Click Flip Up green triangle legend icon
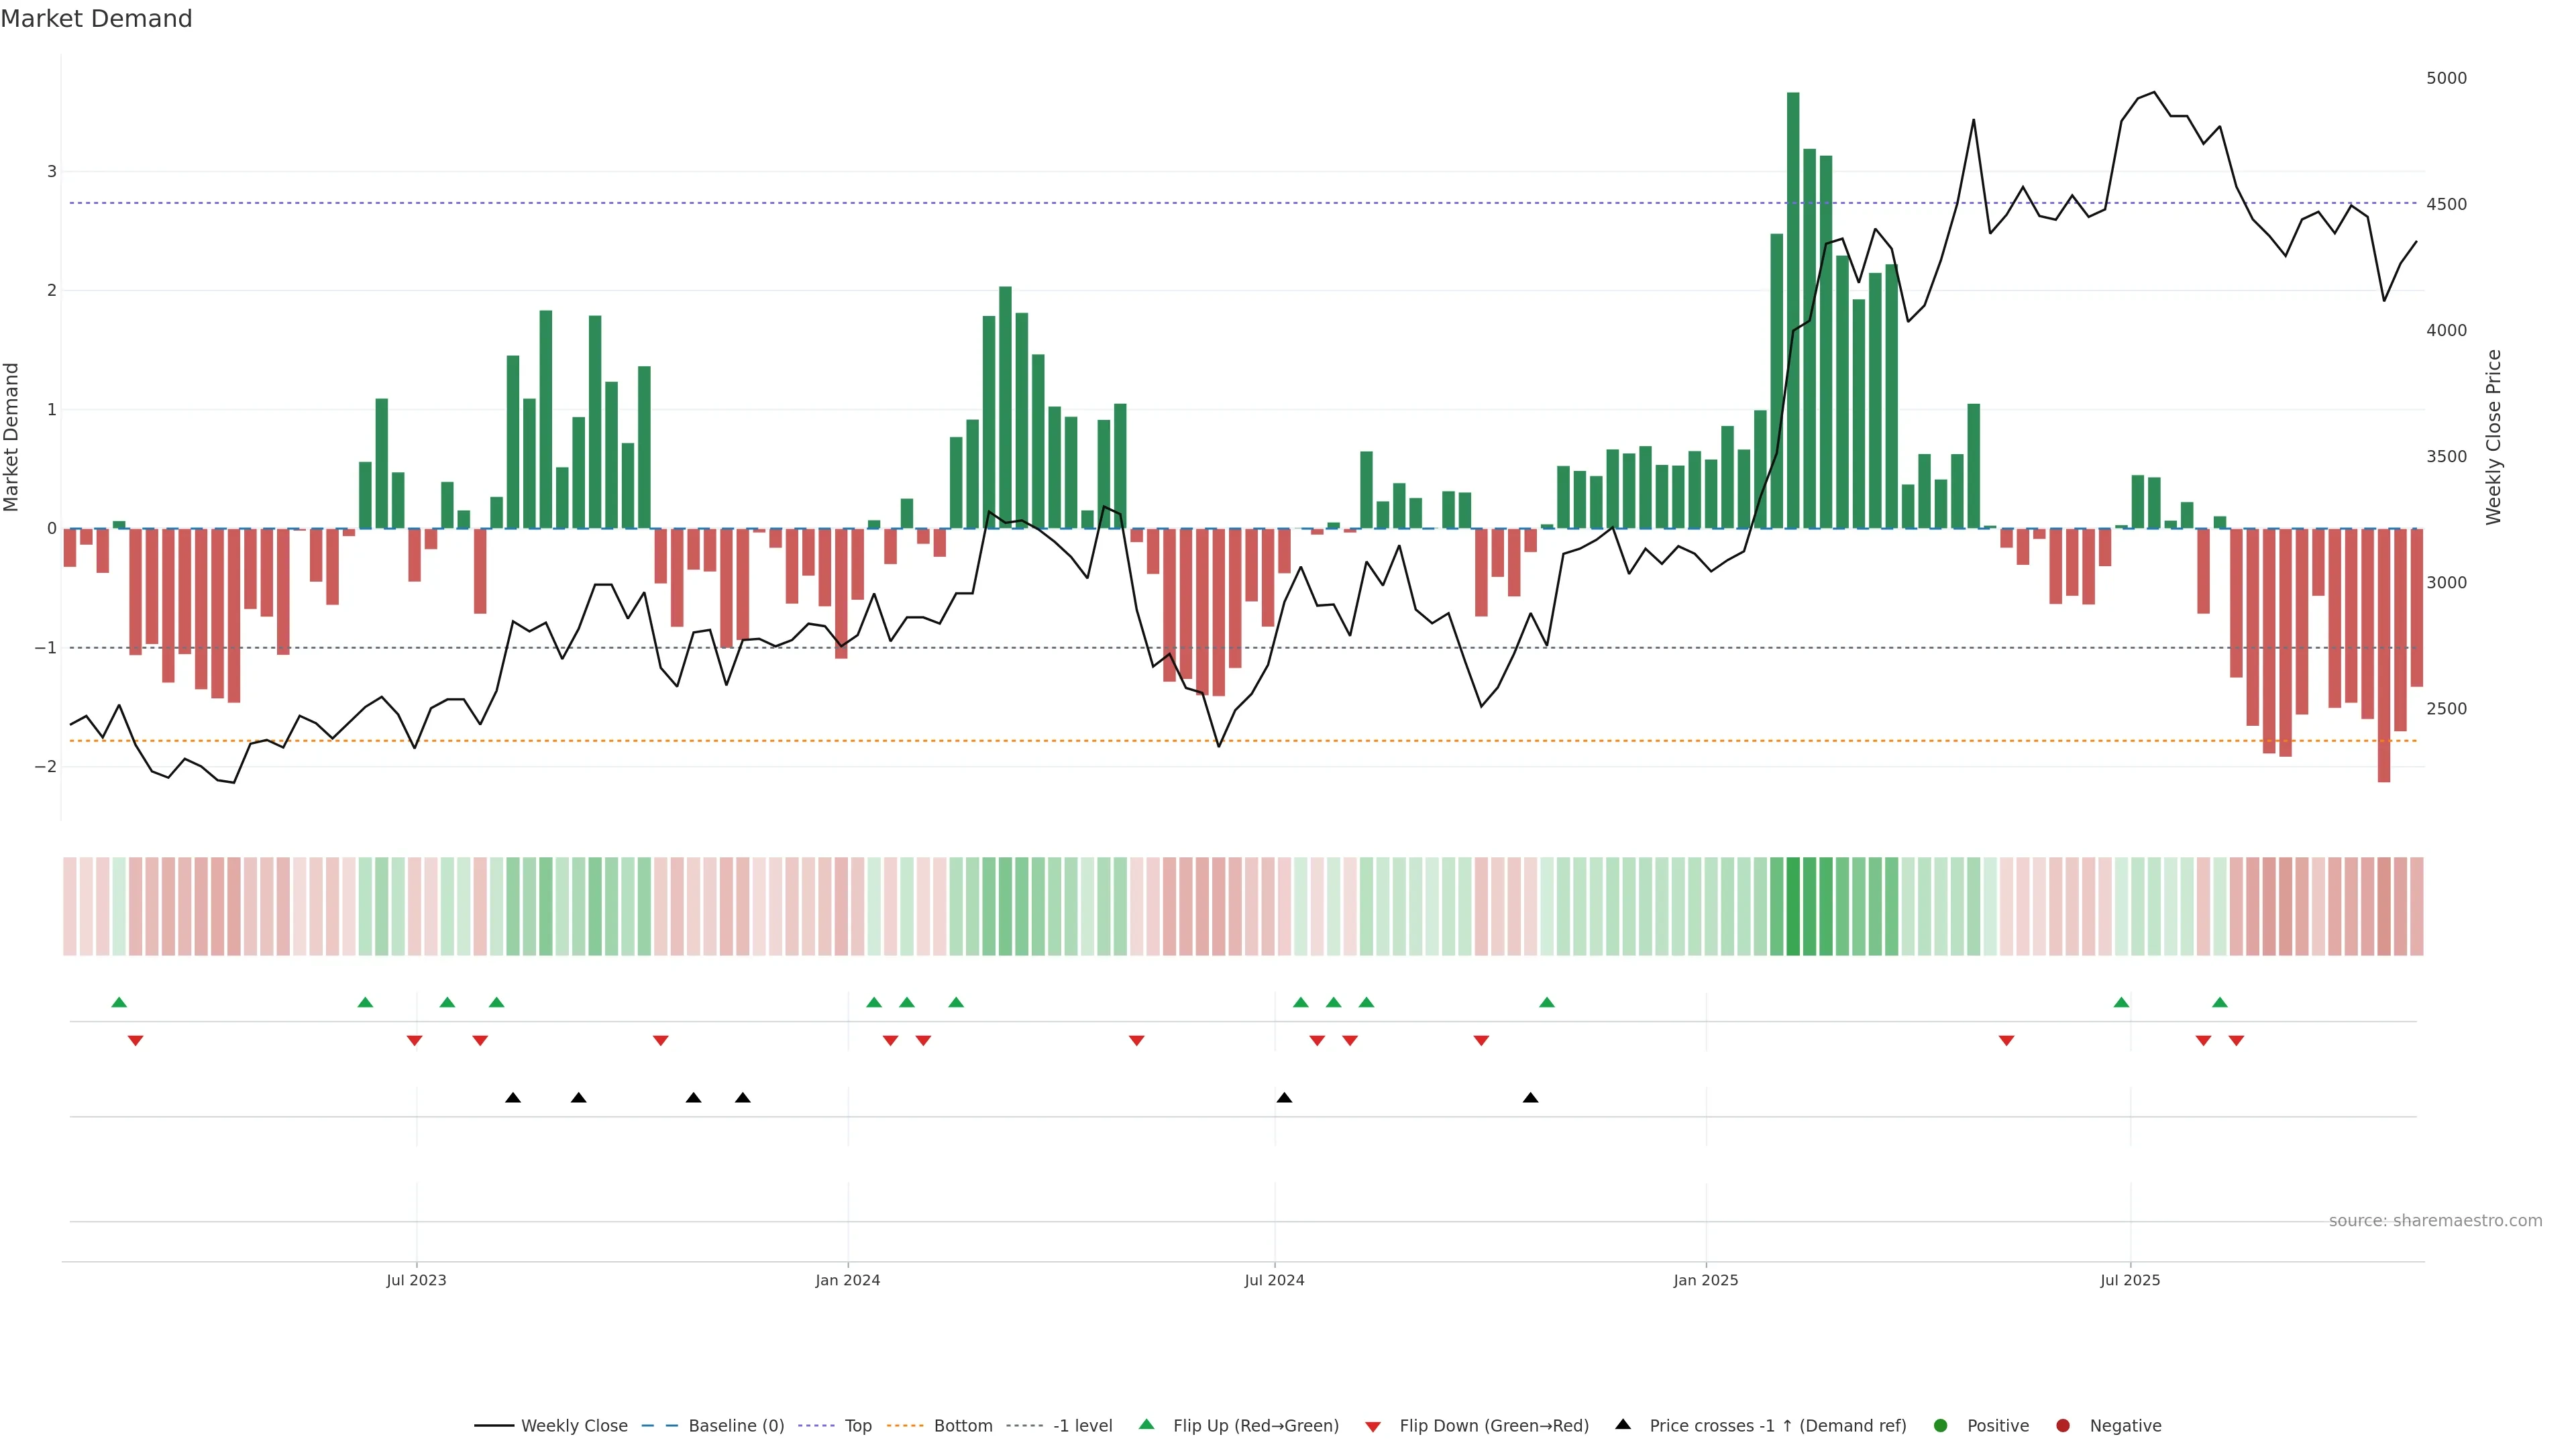This screenshot has width=2576, height=1449. click(x=1146, y=1424)
